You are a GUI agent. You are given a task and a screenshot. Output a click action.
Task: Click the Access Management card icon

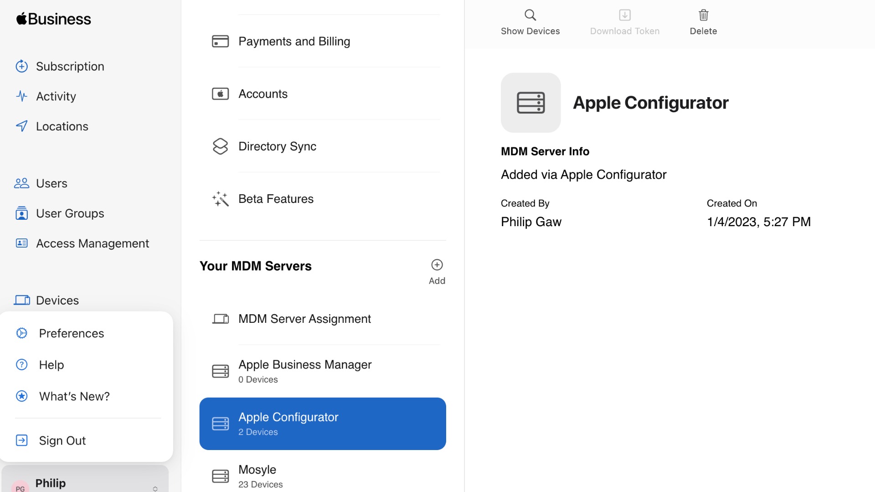point(21,243)
